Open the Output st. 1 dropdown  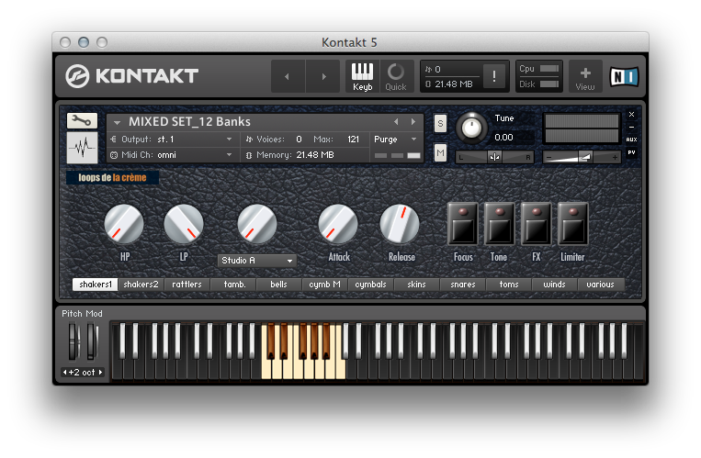[x=172, y=140]
